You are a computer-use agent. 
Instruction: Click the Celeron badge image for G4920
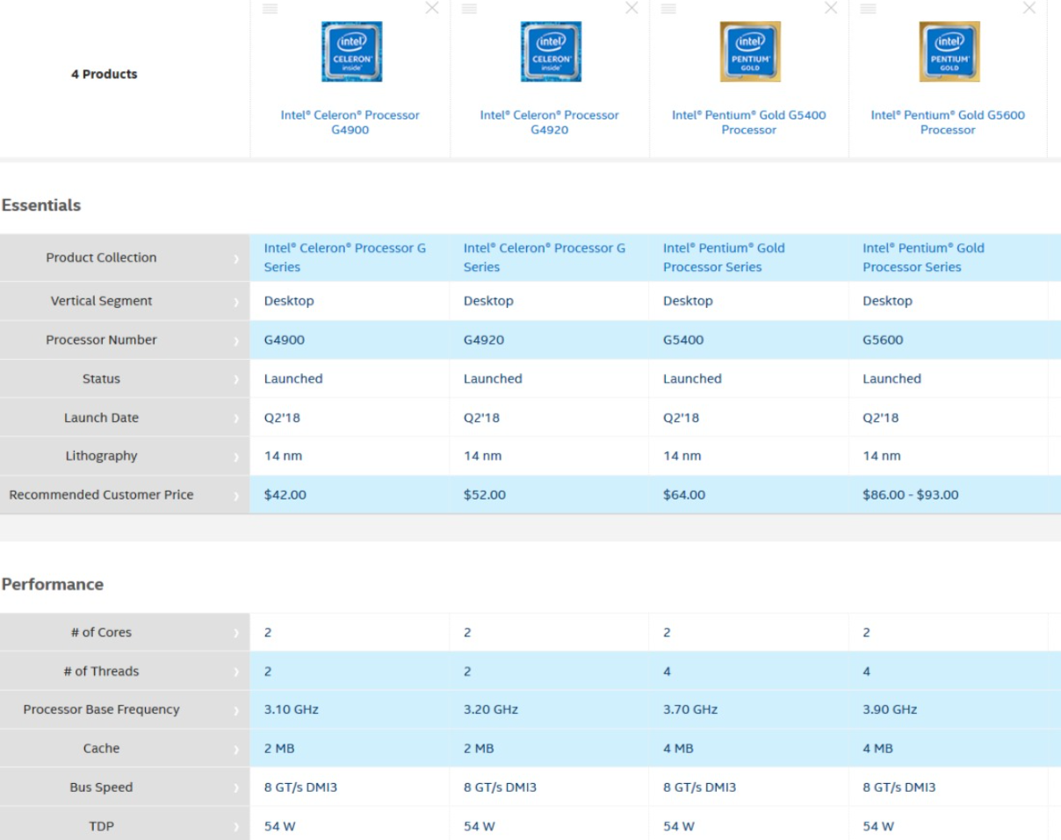551,52
